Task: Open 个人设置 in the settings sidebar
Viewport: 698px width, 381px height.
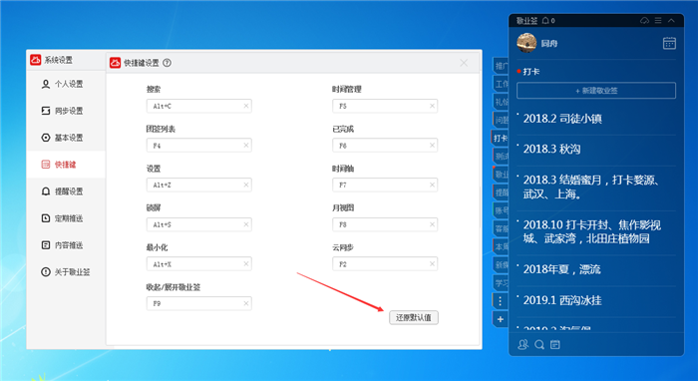Action: pyautogui.click(x=66, y=84)
